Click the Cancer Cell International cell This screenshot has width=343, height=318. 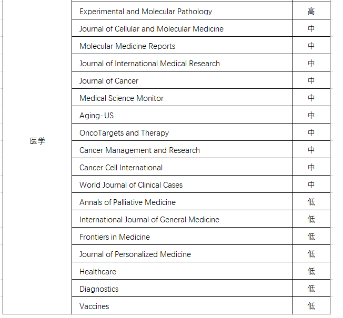(x=182, y=167)
